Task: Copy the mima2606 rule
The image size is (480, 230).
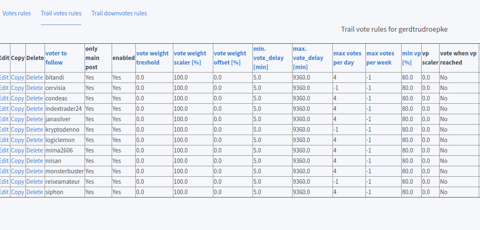Action: (x=17, y=150)
